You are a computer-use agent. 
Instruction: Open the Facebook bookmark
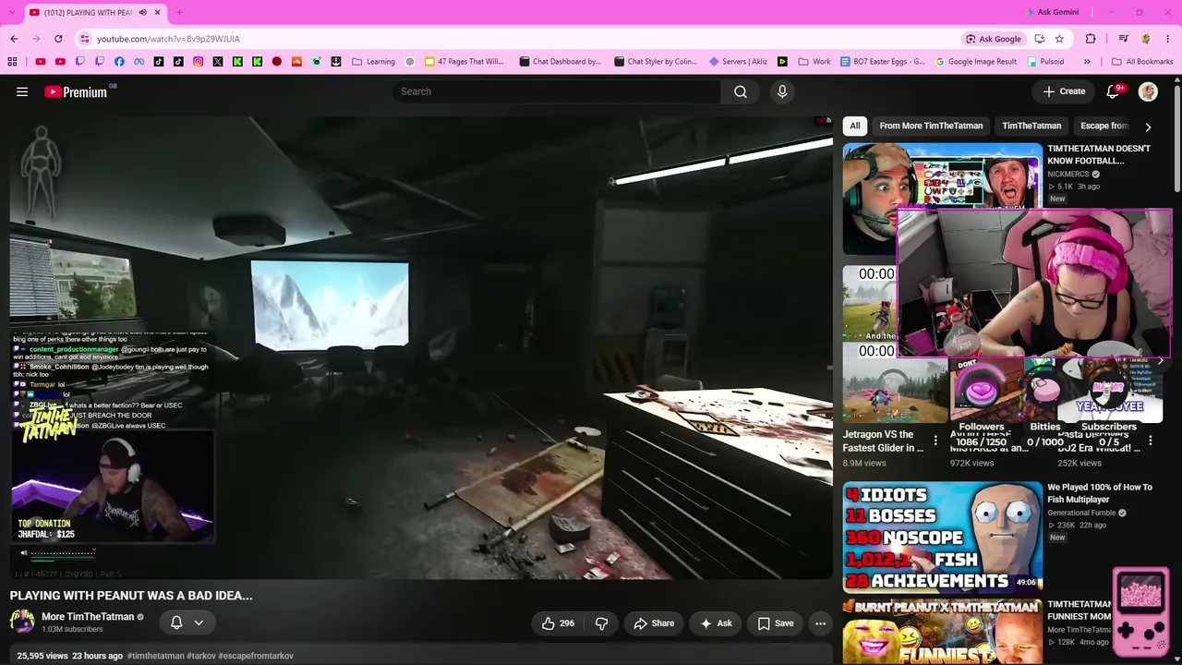coord(119,62)
